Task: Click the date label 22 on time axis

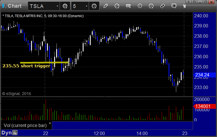Action: pos(46,133)
